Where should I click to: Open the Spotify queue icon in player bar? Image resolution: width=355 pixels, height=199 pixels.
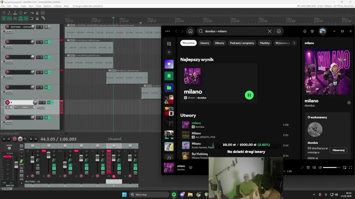click(308, 167)
